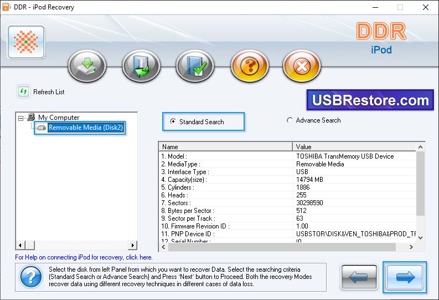Click the '8. Bytes per Sector :' row name
This screenshot has width=439, height=300.
coord(188,211)
